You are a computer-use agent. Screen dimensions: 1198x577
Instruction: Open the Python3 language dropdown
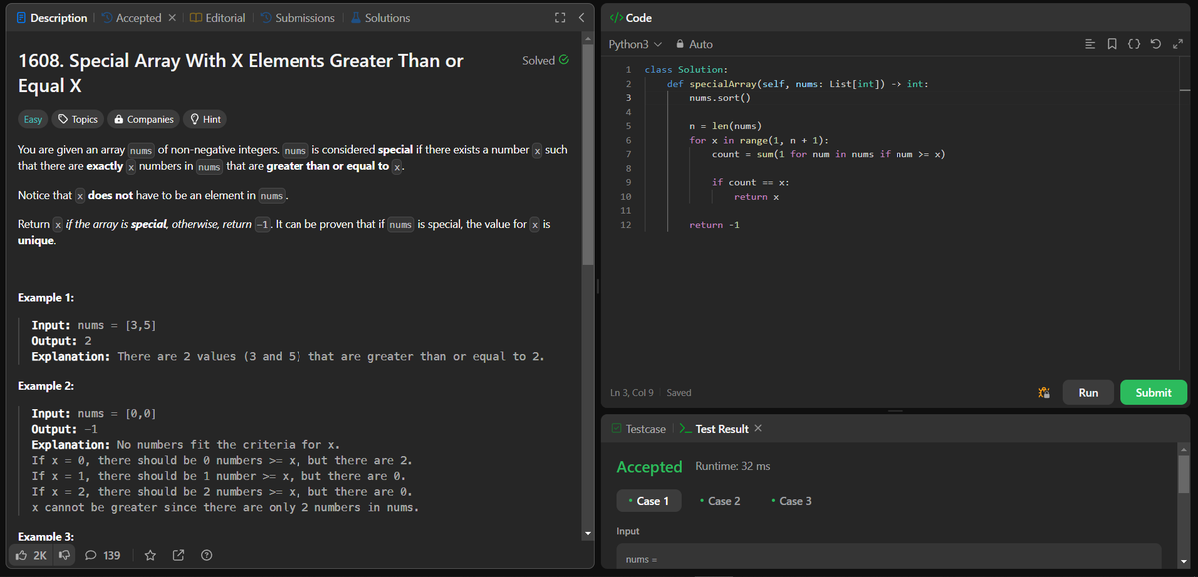pos(635,44)
